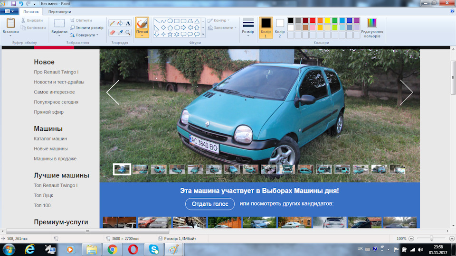456x256 pixels.
Task: Select the Magnifier tool
Action: tap(128, 33)
